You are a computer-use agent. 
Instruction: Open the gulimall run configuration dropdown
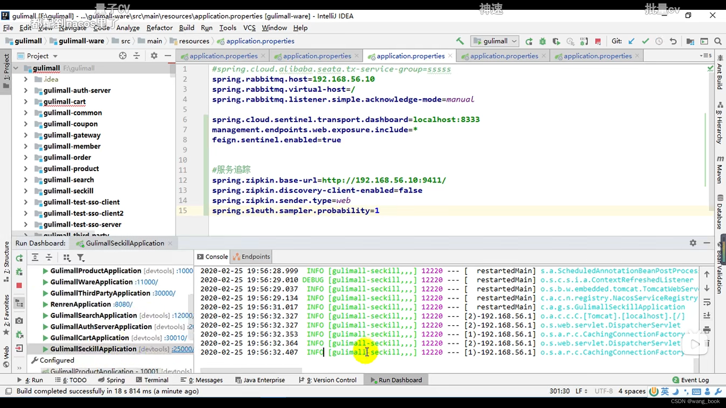[495, 41]
